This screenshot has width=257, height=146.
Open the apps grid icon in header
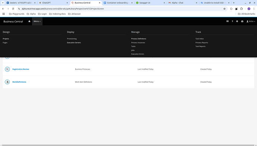pyautogui.click(x=227, y=21)
